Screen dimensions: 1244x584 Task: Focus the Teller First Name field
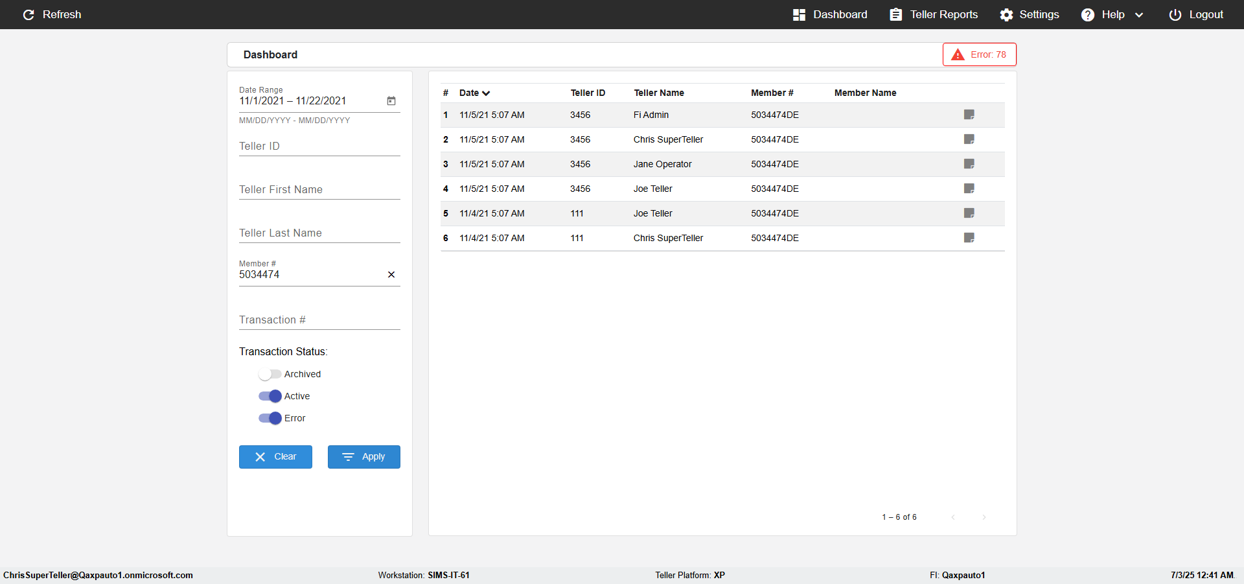coord(319,189)
